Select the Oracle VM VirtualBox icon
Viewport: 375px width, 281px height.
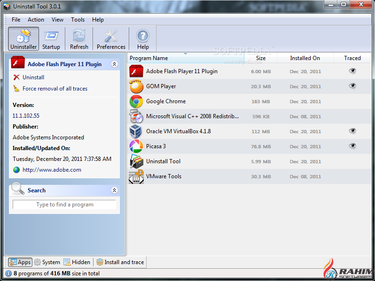(x=136, y=131)
